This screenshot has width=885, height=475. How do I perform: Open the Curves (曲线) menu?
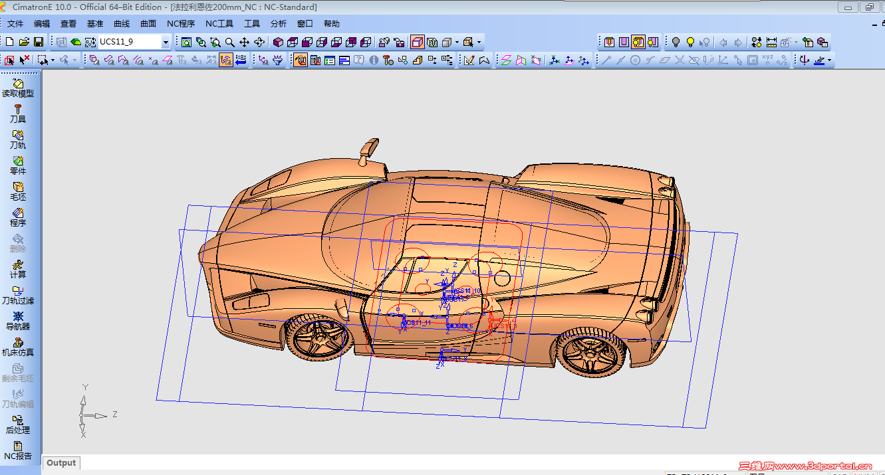point(122,24)
